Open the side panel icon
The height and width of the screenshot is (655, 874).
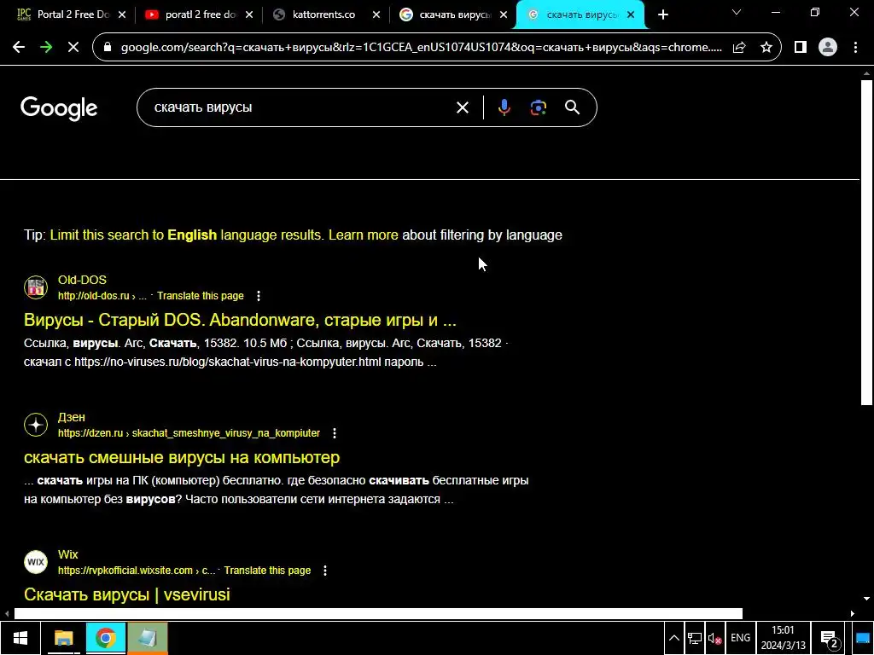(x=801, y=48)
